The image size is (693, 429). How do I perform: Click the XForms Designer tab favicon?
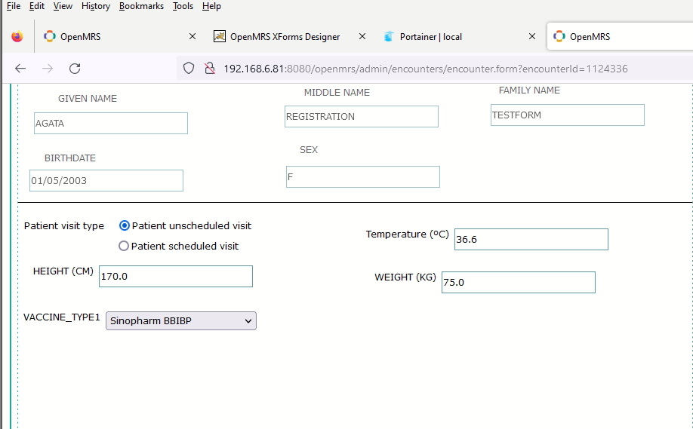(220, 36)
